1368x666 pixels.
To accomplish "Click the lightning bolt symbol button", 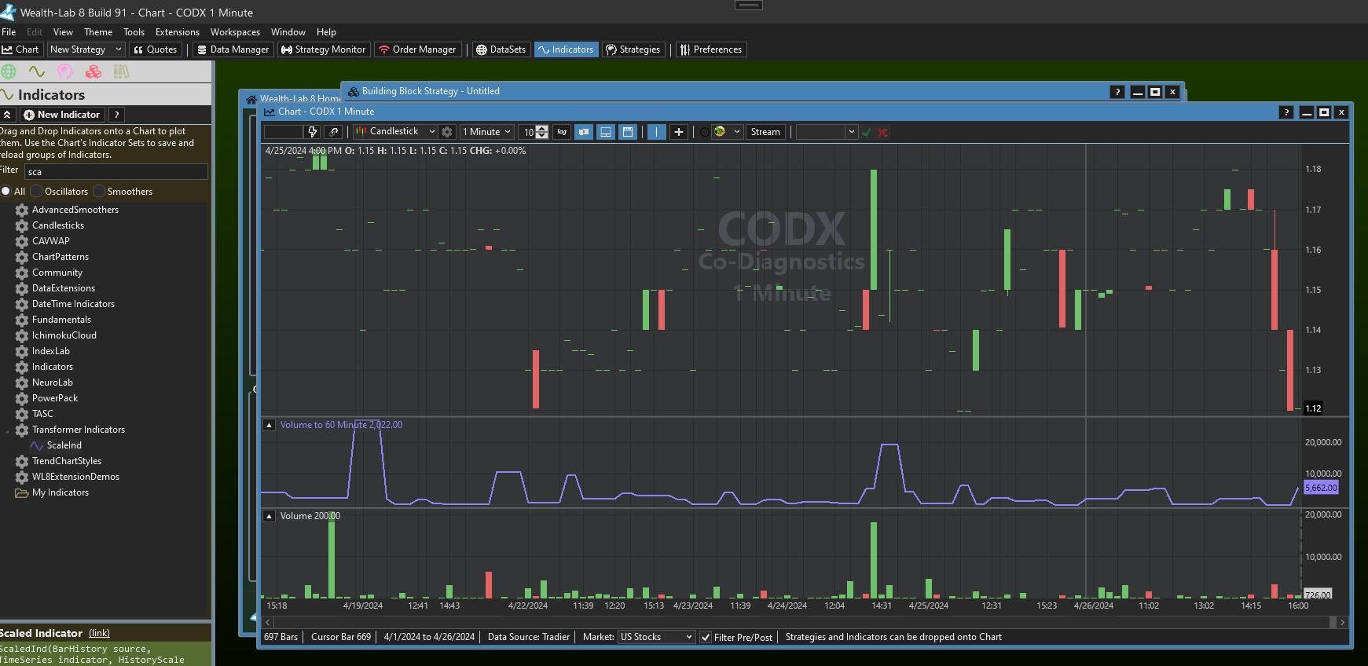I will (313, 132).
